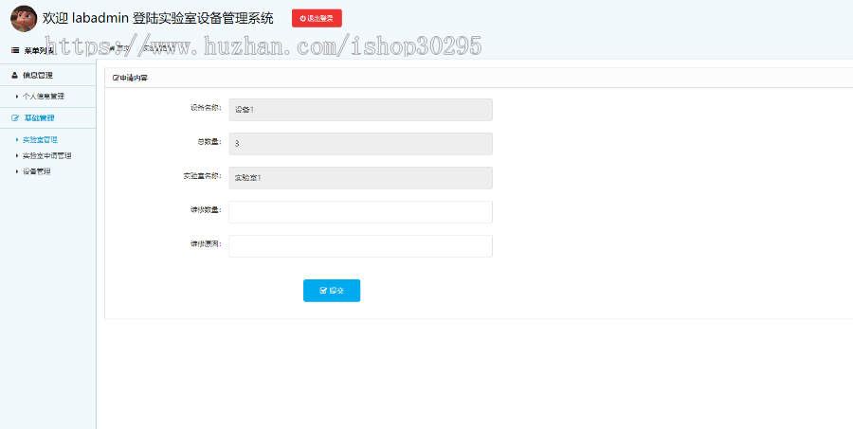
Task: Click the 实验室名称: field label
Action: click(203, 176)
